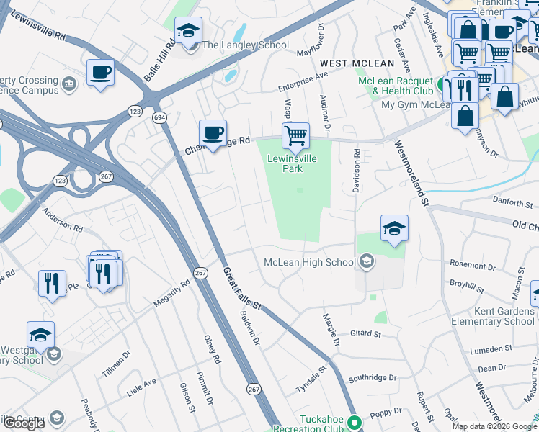
Task: Click the Girard St label
Action: [365, 333]
